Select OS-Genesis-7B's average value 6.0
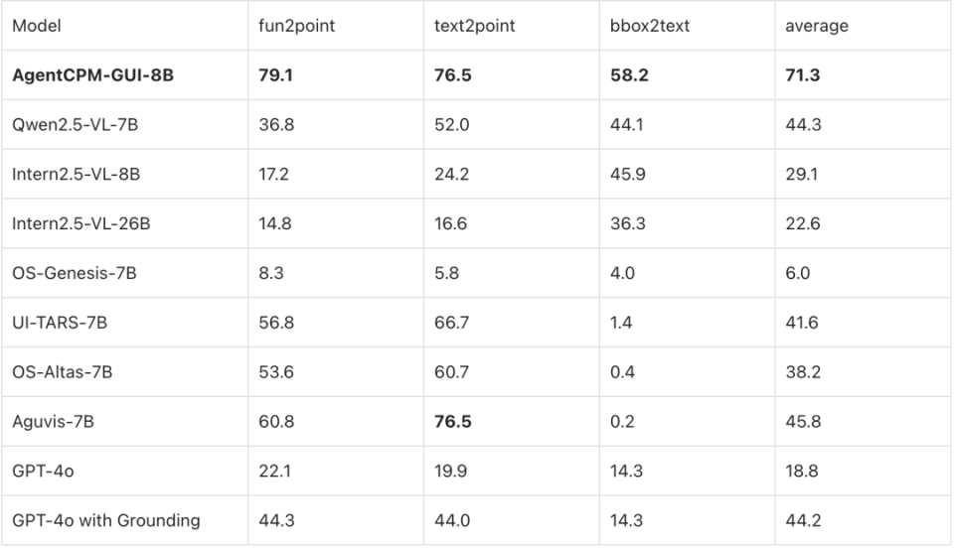The image size is (954, 548). (797, 273)
